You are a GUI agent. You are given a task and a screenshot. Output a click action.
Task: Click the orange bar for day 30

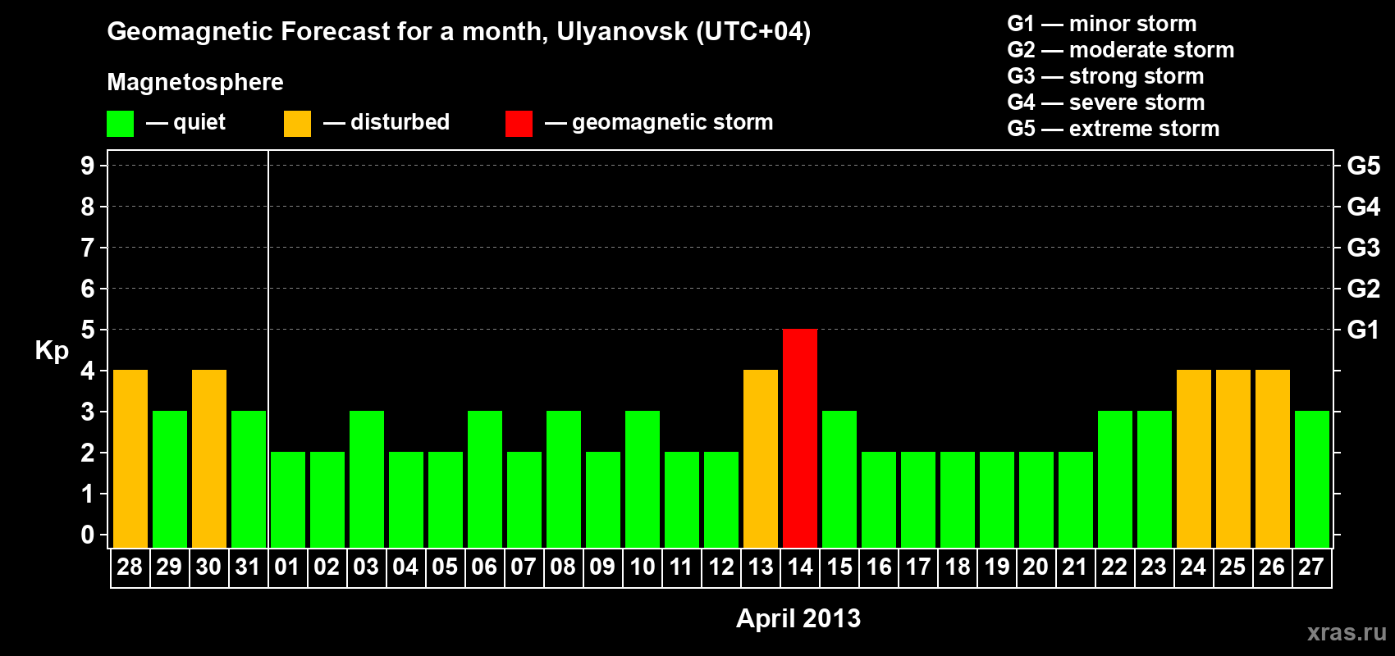[209, 458]
